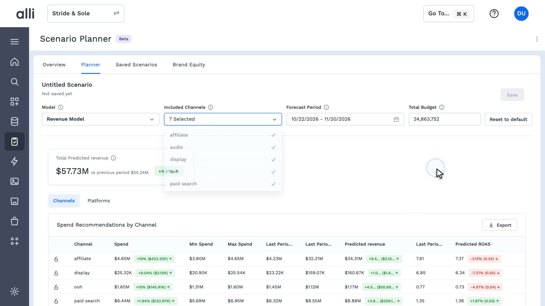Screen dimensions: 545x306
Task: Switch to the Platforms tab
Action: coord(98,201)
